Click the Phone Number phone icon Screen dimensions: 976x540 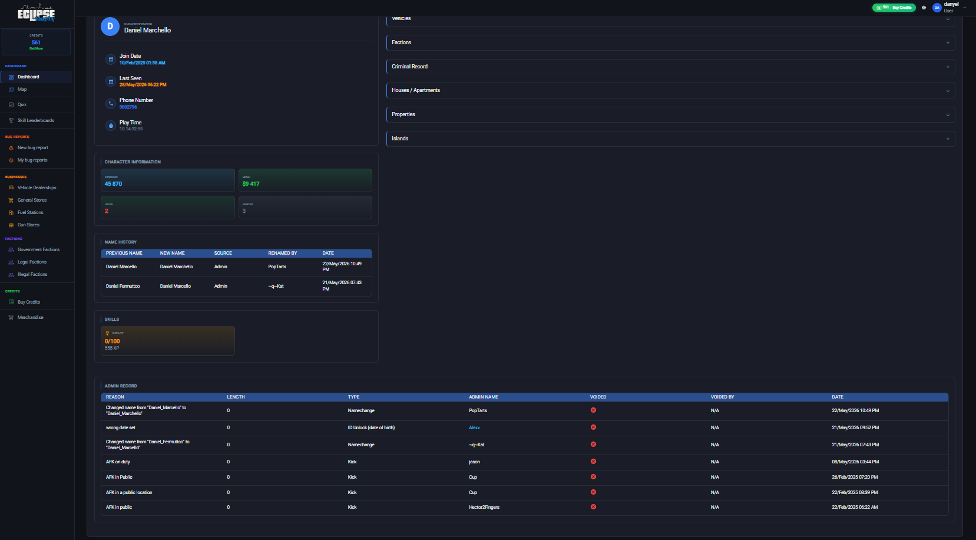click(x=111, y=104)
